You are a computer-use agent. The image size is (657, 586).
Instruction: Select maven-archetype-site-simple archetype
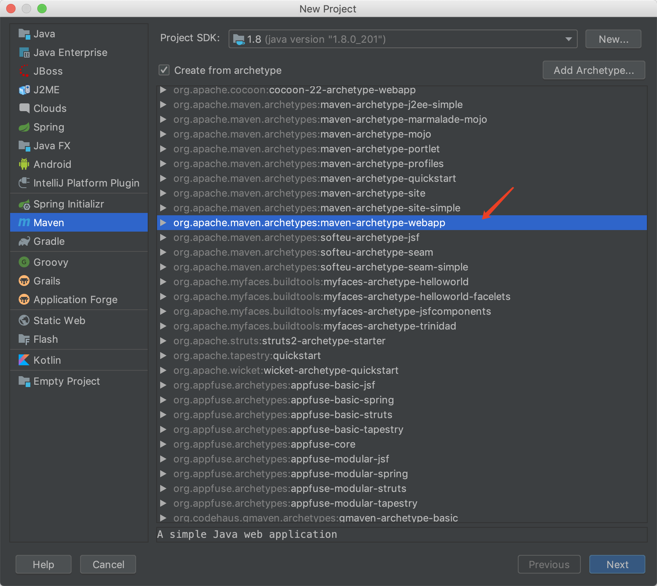tap(402, 208)
